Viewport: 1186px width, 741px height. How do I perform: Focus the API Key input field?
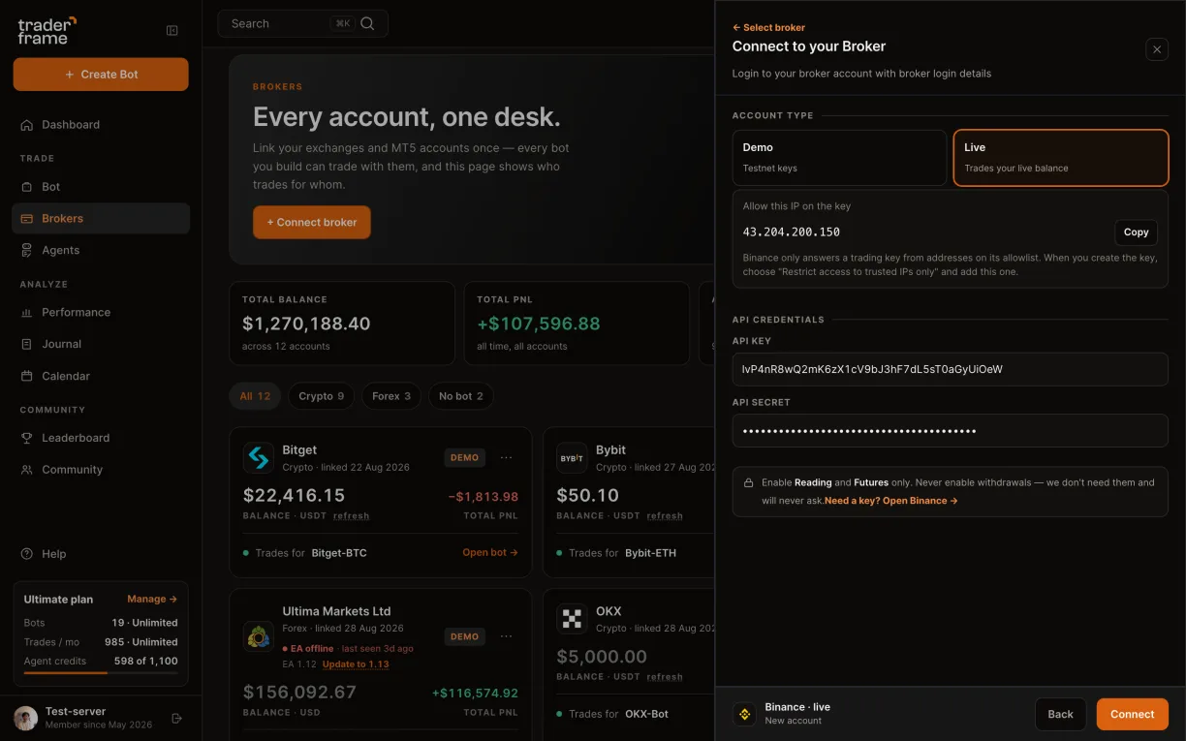coord(951,369)
